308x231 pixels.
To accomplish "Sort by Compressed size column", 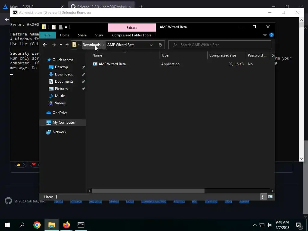I will (226, 55).
